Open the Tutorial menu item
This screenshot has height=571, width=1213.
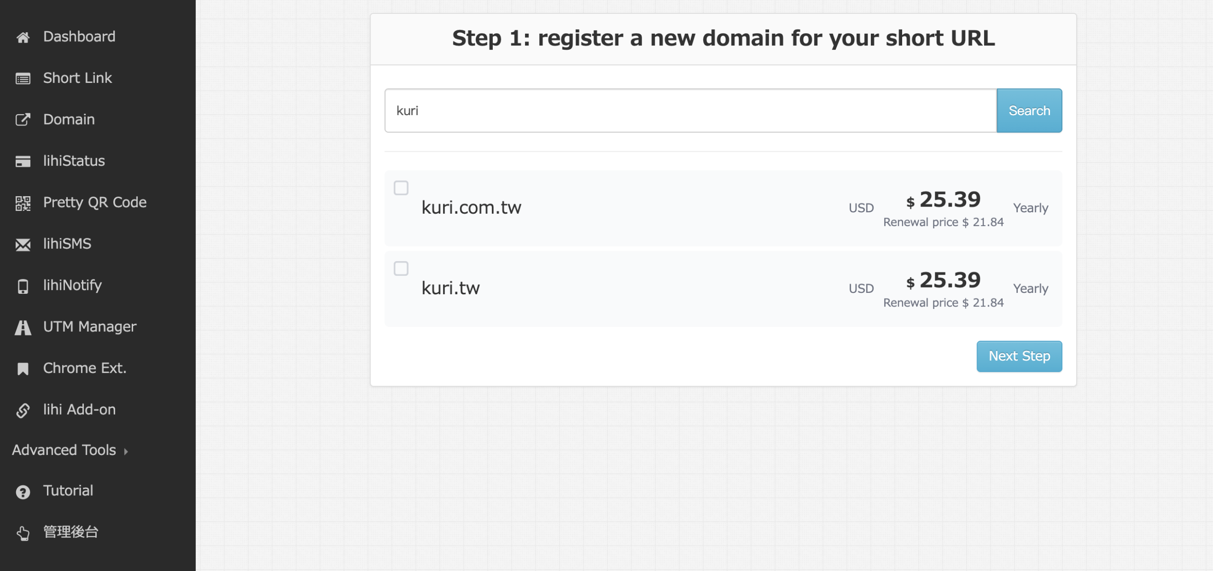[68, 490]
